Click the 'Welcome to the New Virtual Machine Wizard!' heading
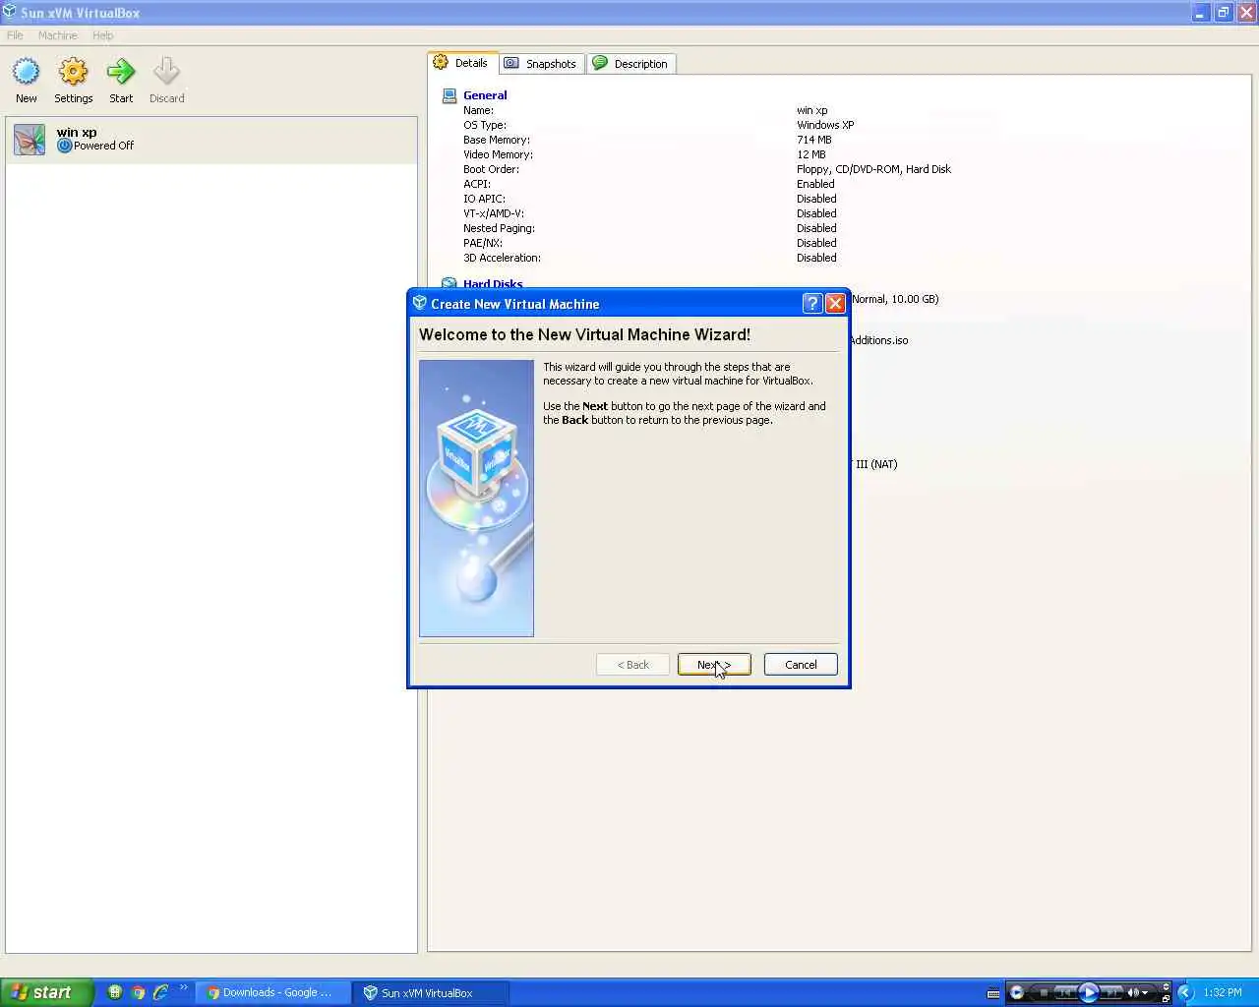1259x1007 pixels. coord(584,334)
